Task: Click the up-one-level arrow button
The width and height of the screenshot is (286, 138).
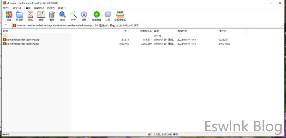Action: 6,26
